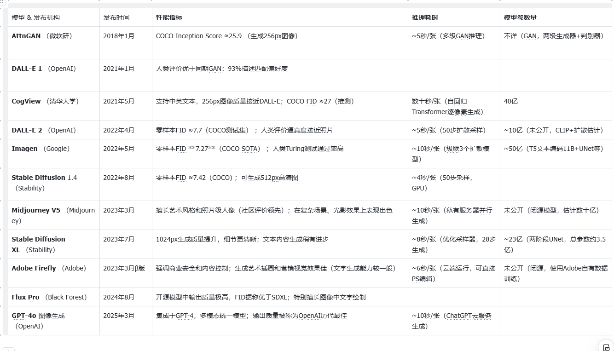Click '人类评价优于同期GAN' performance cell
This screenshot has width=614, height=351.
pyautogui.click(x=280, y=75)
